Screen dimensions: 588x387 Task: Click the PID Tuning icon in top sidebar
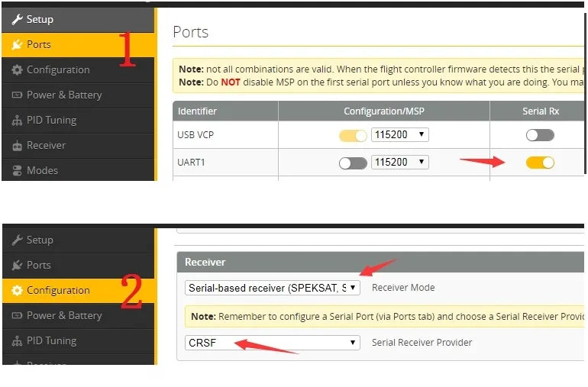click(17, 120)
